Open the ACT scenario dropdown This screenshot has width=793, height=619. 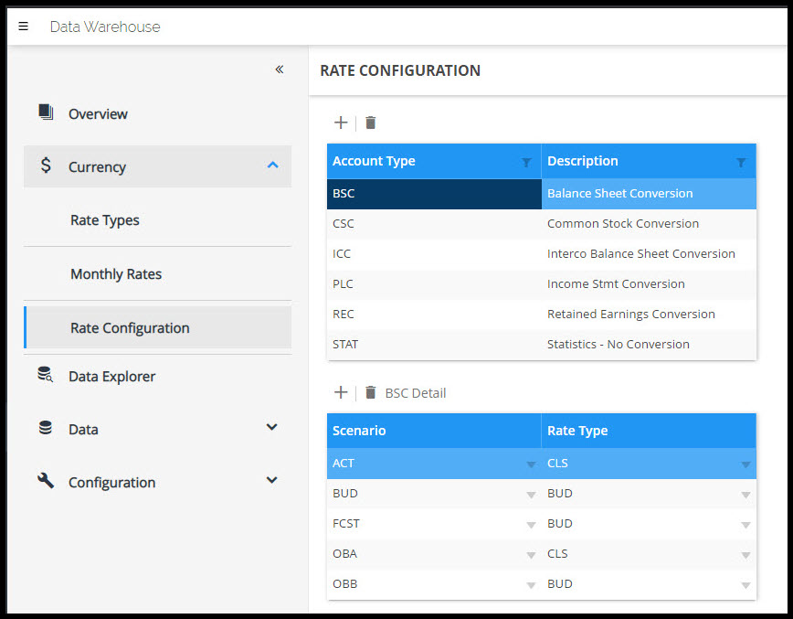[x=531, y=464]
